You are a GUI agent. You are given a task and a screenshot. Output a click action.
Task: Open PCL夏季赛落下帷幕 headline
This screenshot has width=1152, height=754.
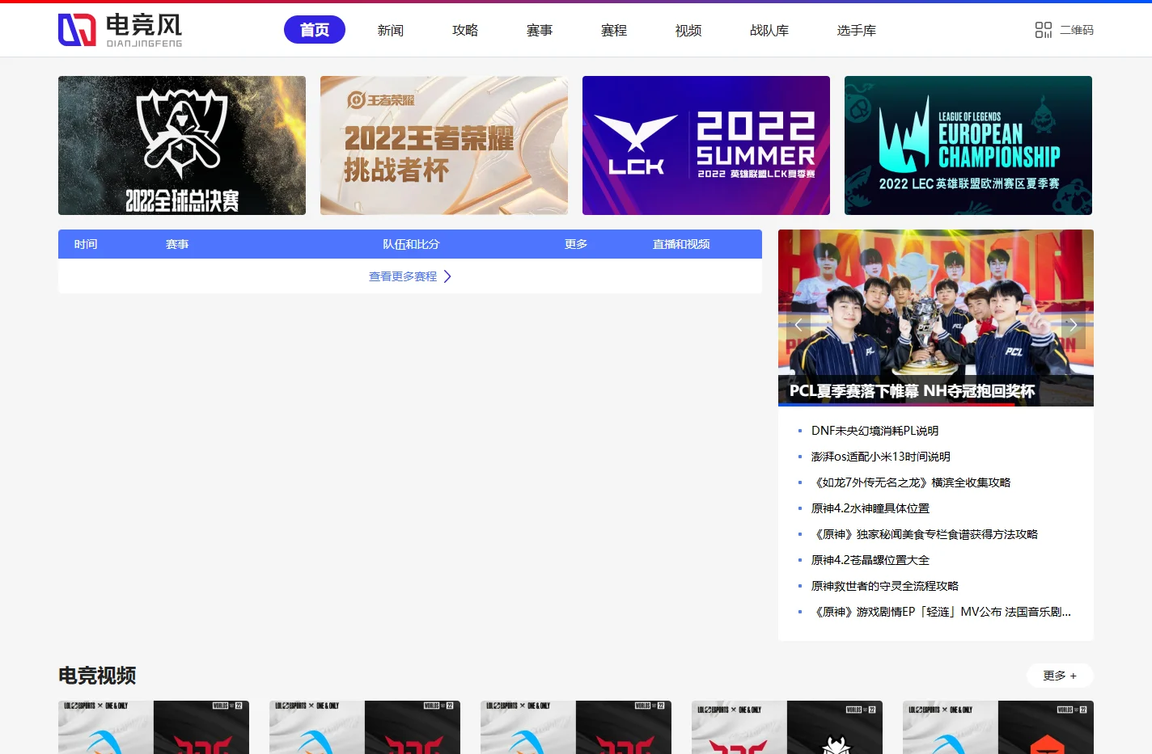[x=912, y=391]
